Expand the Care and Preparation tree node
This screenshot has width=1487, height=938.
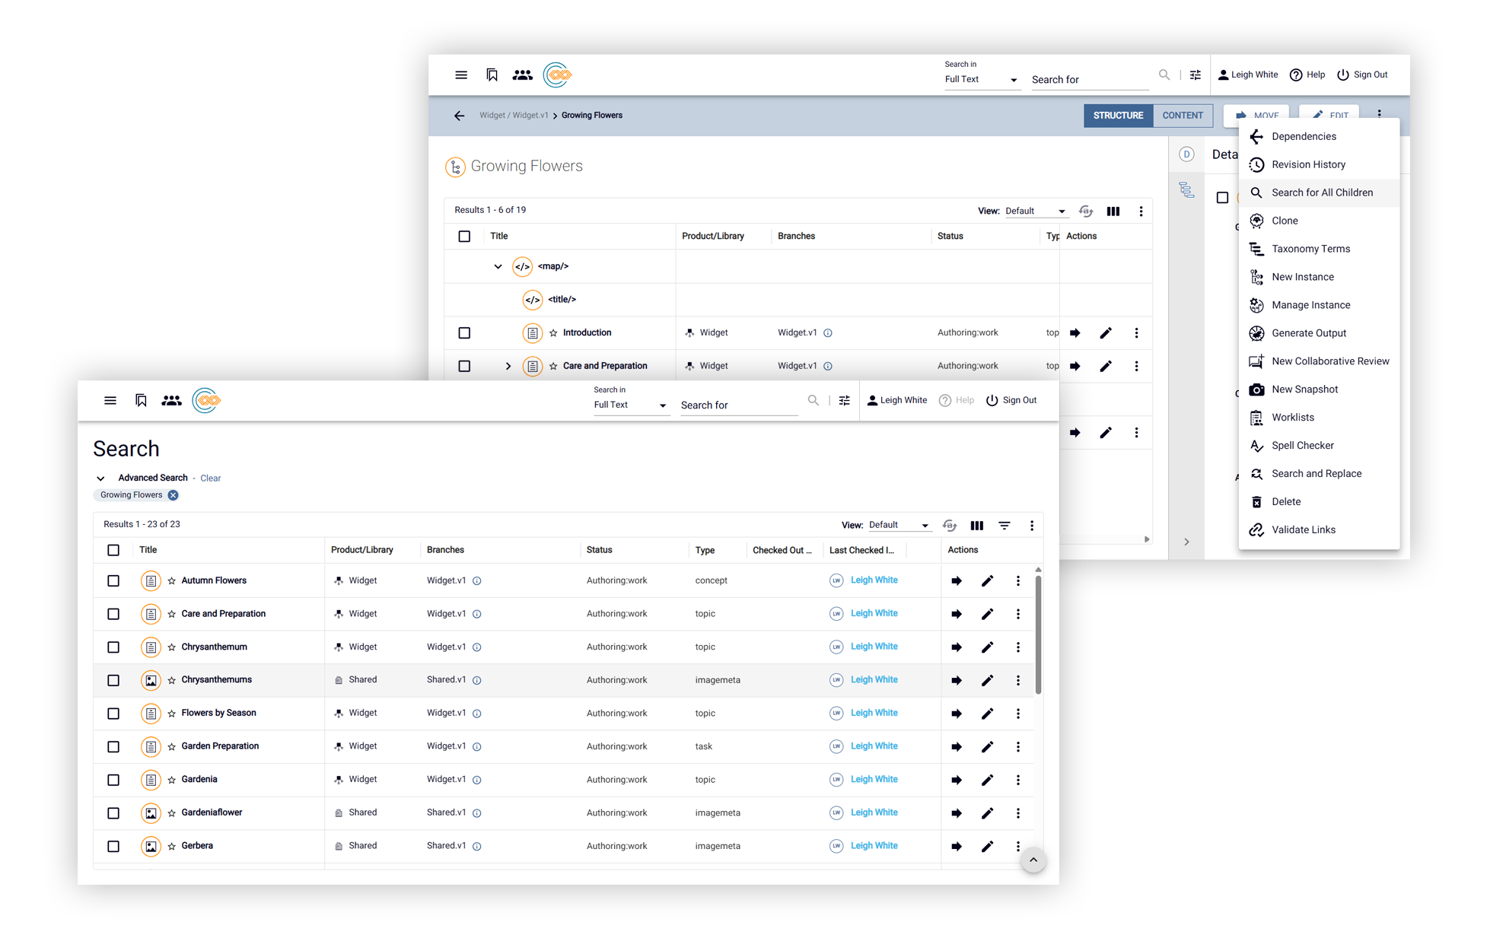(x=508, y=366)
